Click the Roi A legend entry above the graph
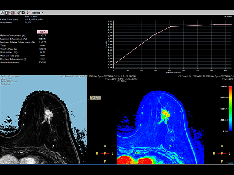The image size is (234, 175). 227,17
